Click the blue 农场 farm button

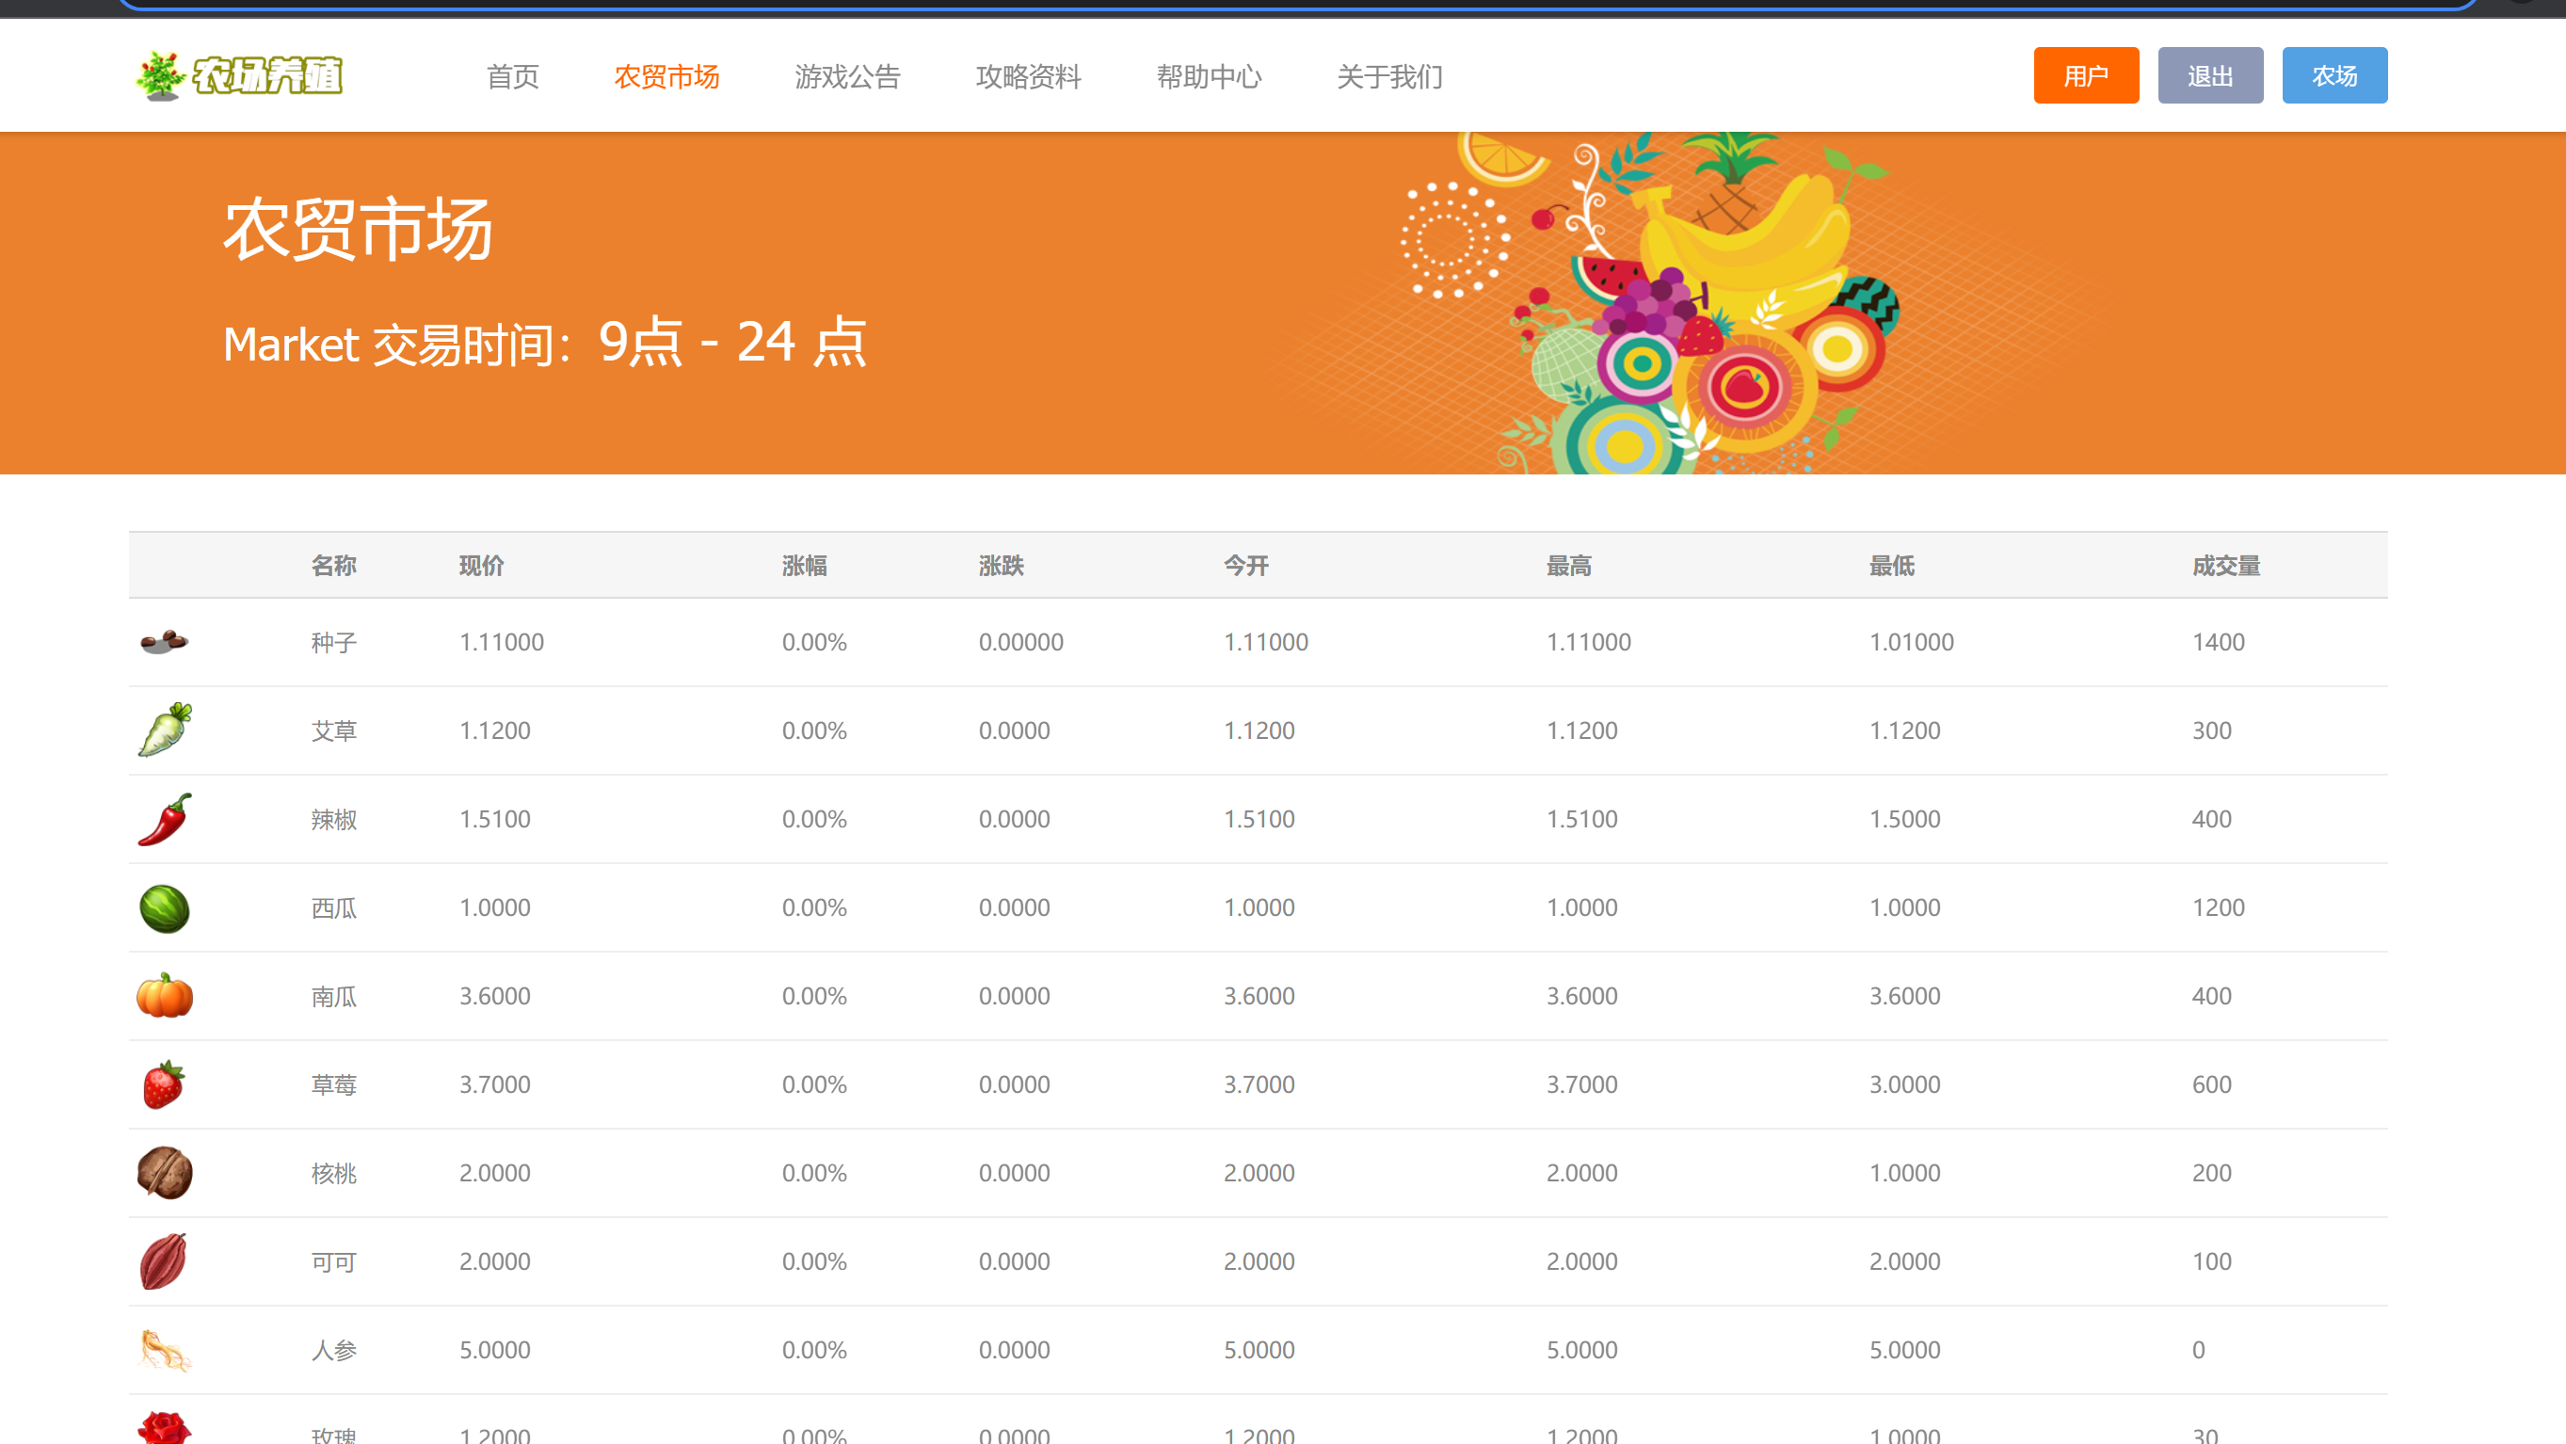[2333, 75]
